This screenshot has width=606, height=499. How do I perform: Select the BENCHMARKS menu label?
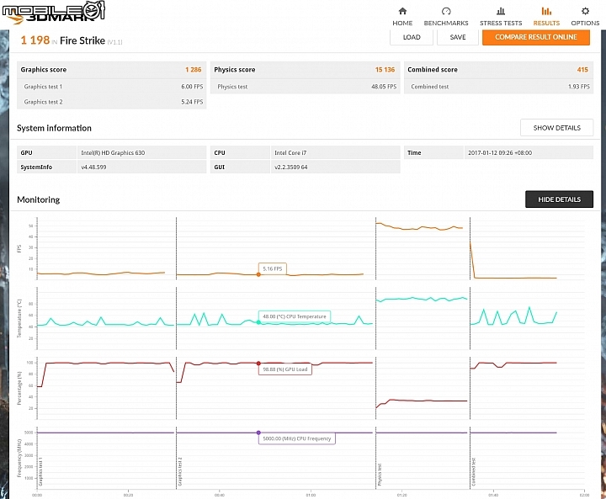446,24
